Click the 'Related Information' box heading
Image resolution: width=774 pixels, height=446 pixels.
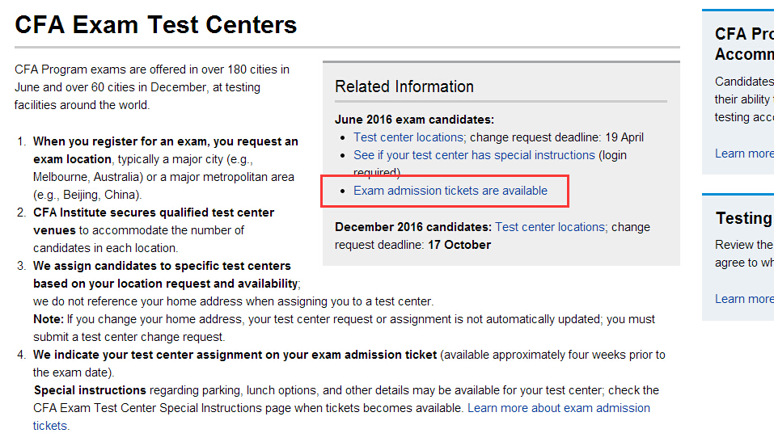pos(404,86)
